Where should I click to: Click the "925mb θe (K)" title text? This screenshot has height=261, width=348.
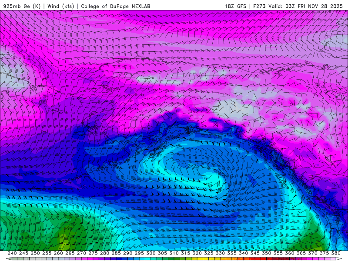22,6
